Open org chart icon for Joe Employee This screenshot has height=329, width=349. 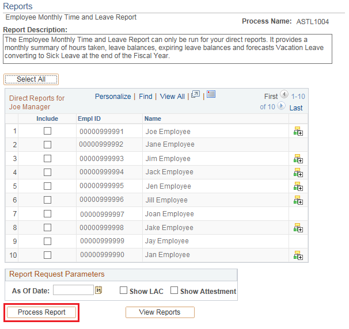(298, 132)
